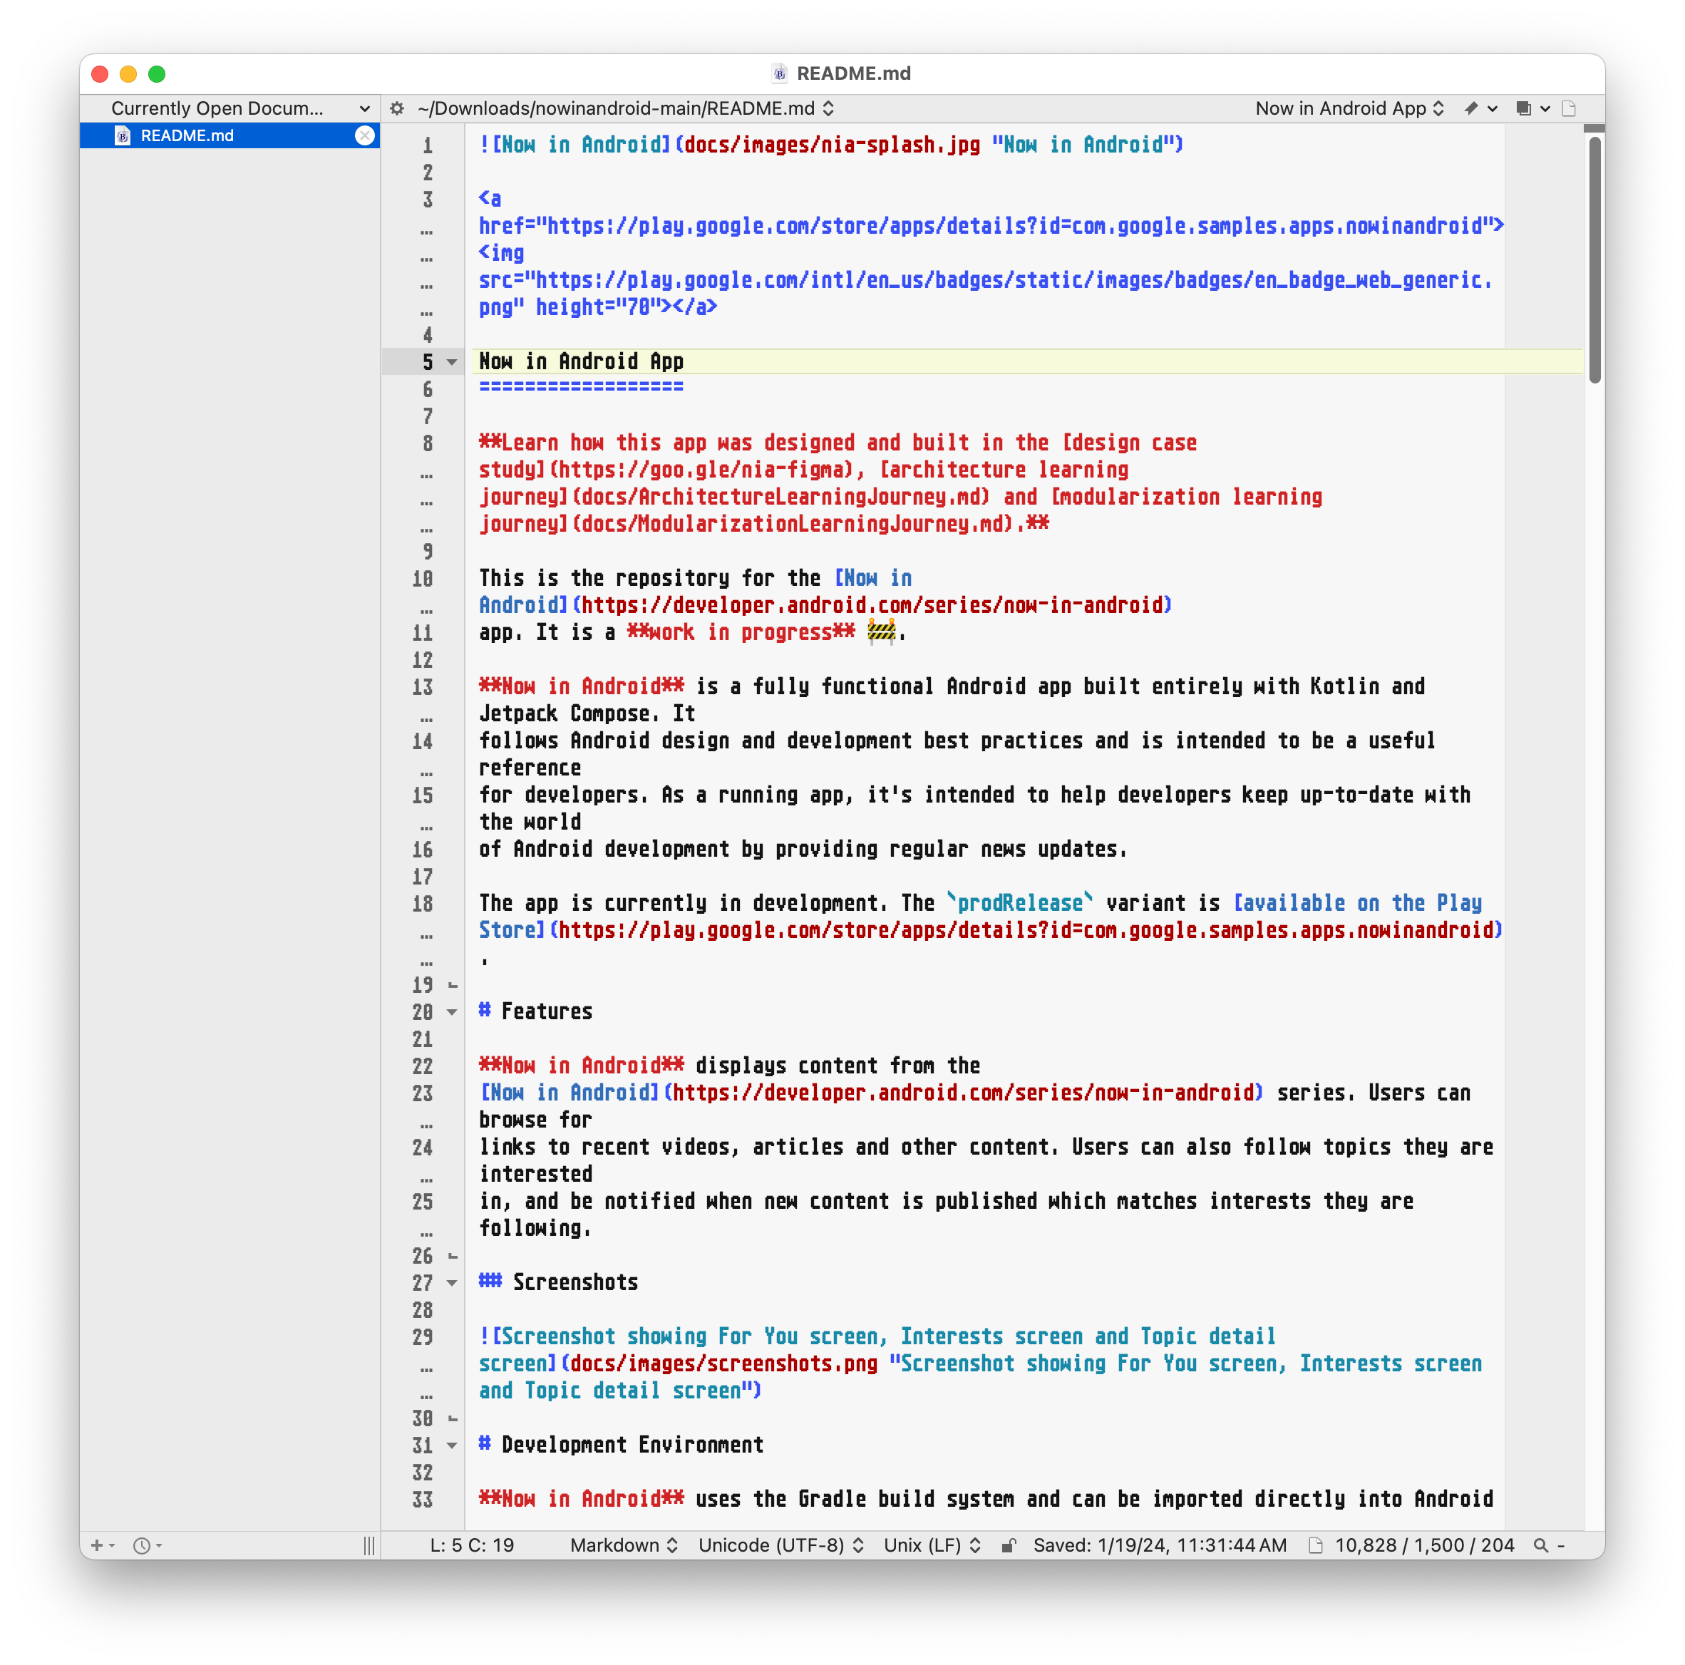Toggle the document lock icon in the status bar
Viewport: 1685px width, 1665px height.
1008,1545
